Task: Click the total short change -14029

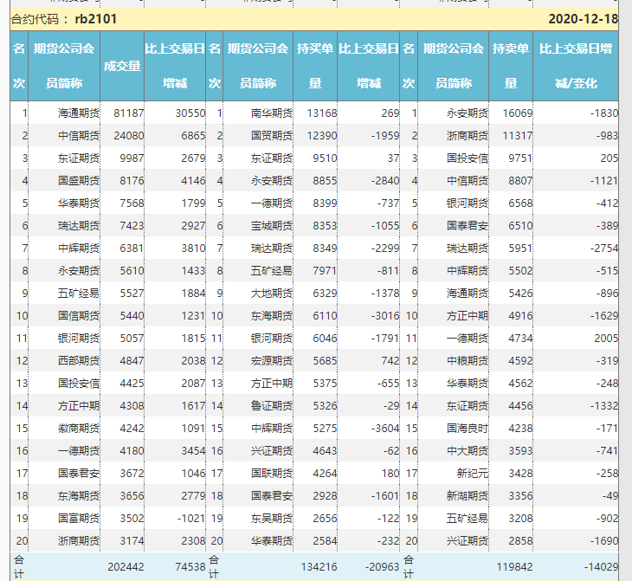Action: click(x=601, y=567)
